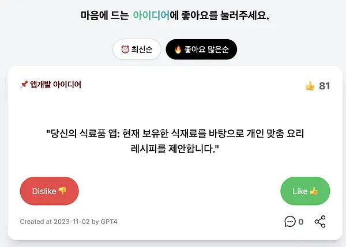Click the share icon on the card
This screenshot has width=346, height=247.
coord(320,222)
